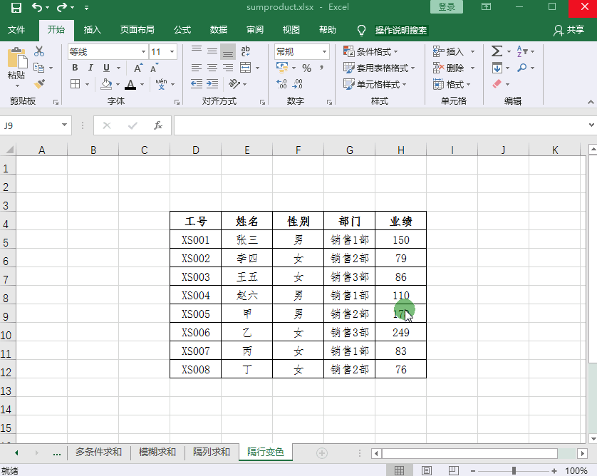Toggle align text left
This screenshot has height=476, width=597.
(197, 68)
